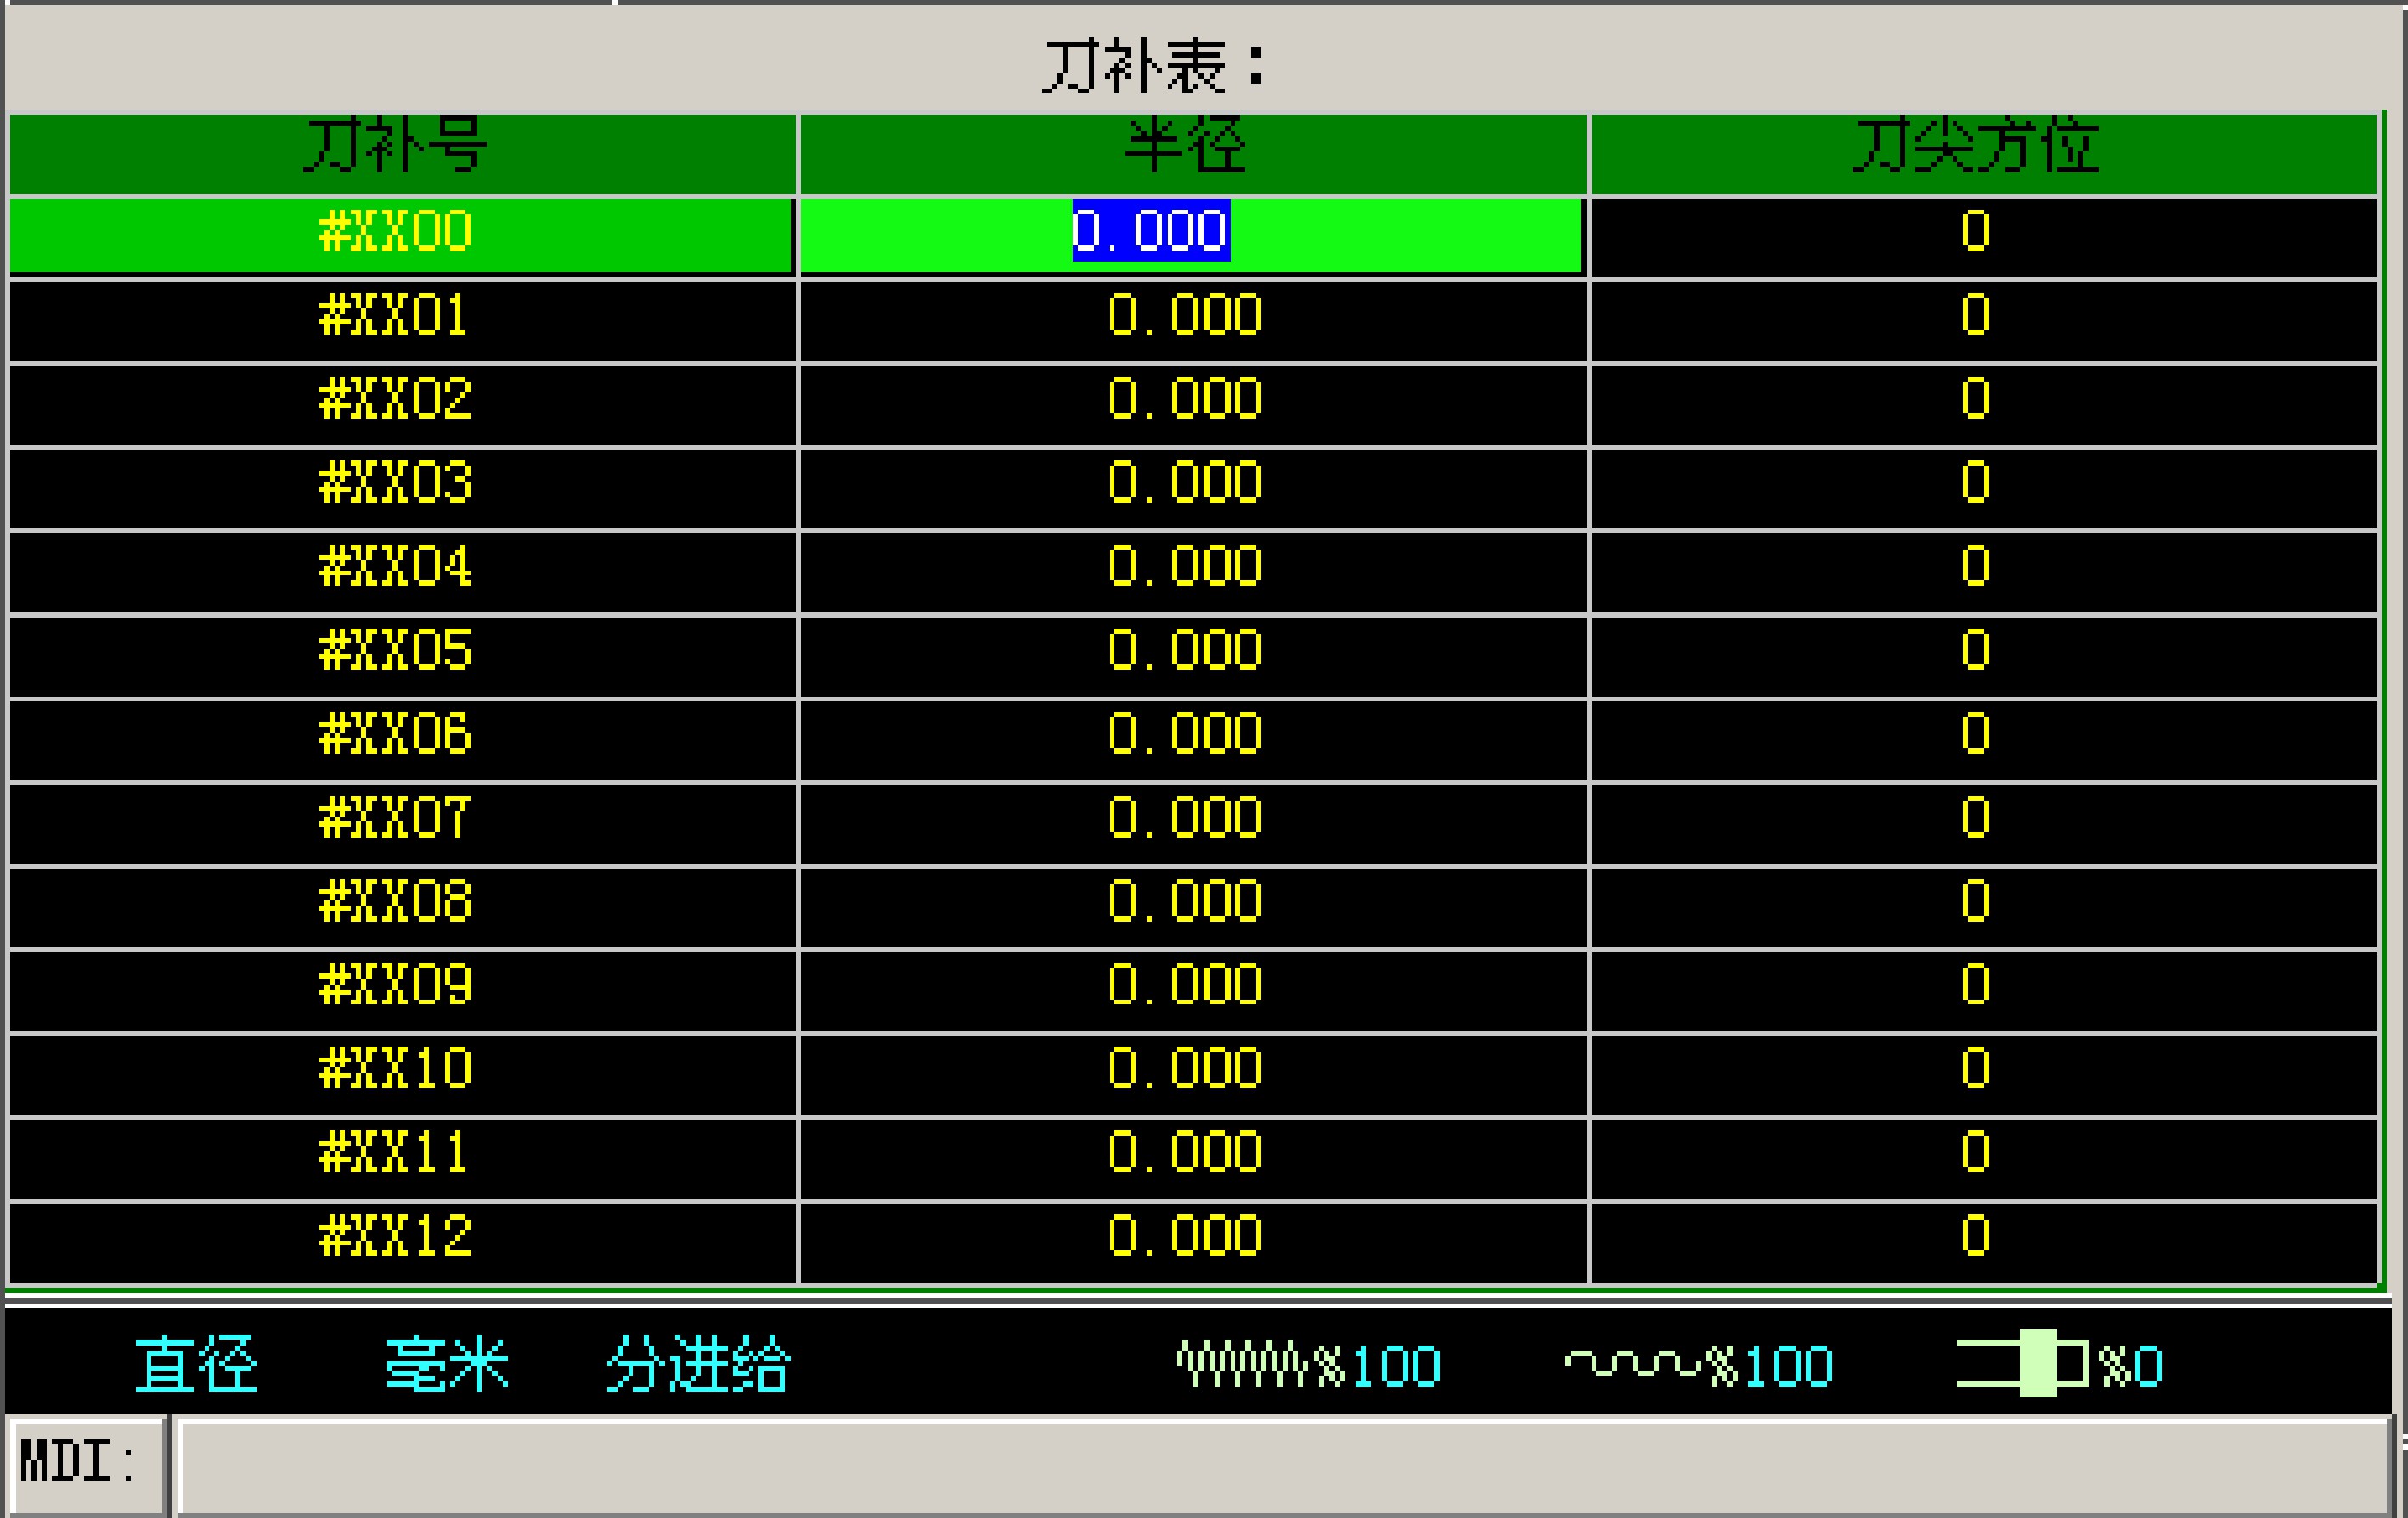This screenshot has width=2408, height=1518.
Task: Click tool tip direction in row #XX05
Action: coord(1983,656)
